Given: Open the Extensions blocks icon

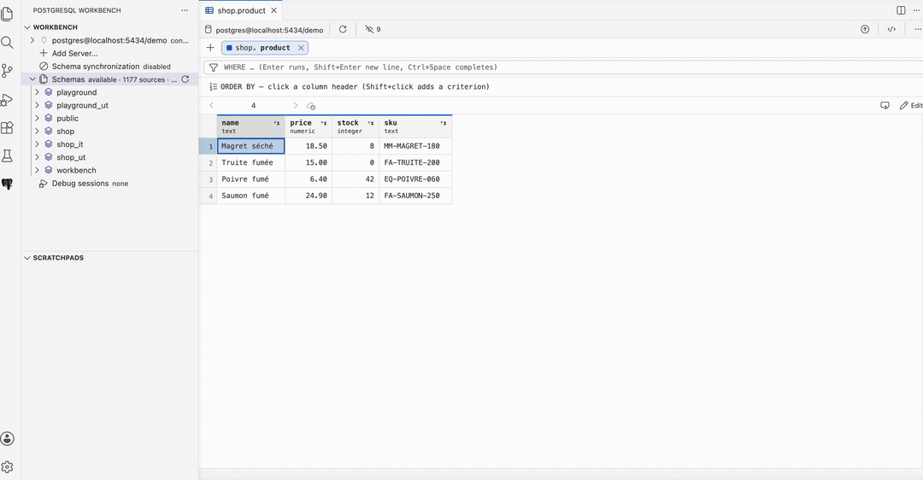Looking at the screenshot, I should 7,127.
